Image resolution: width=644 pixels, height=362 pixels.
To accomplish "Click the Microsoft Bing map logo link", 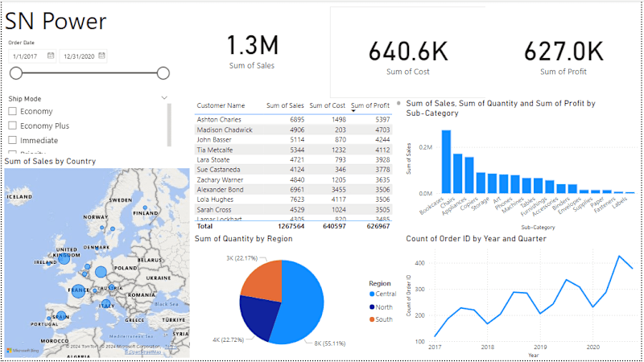I will tap(23, 351).
